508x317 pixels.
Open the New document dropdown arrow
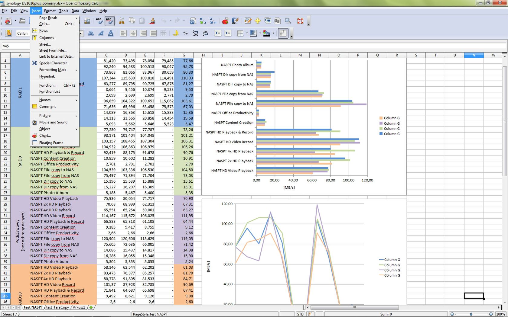[x=15, y=21]
